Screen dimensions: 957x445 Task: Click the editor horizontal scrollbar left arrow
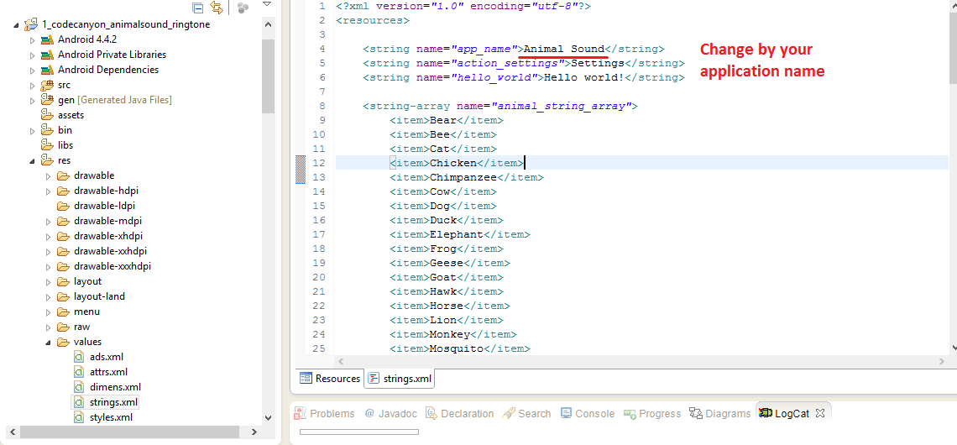pos(341,362)
